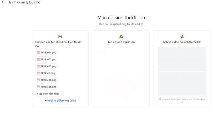Select 'Email có các tệp đính kèm kích thước lớn' heading
The image size is (212, 119).
pos(58,44)
